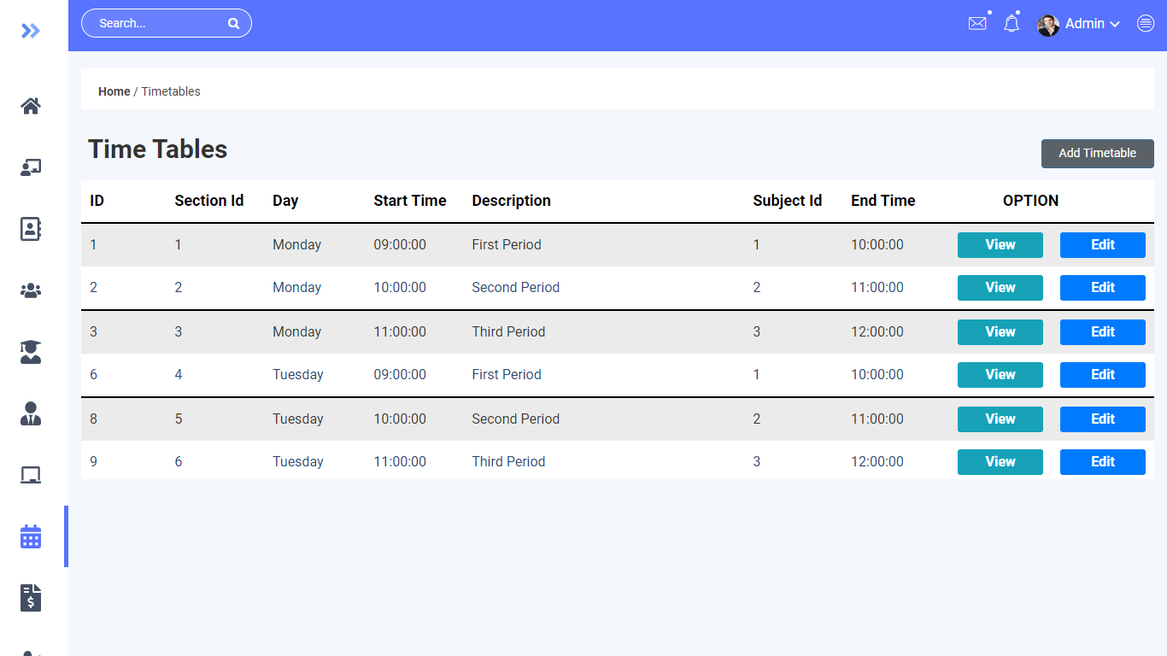Select start time 09:00:00 in row ID 1
The image size is (1167, 656).
[400, 245]
